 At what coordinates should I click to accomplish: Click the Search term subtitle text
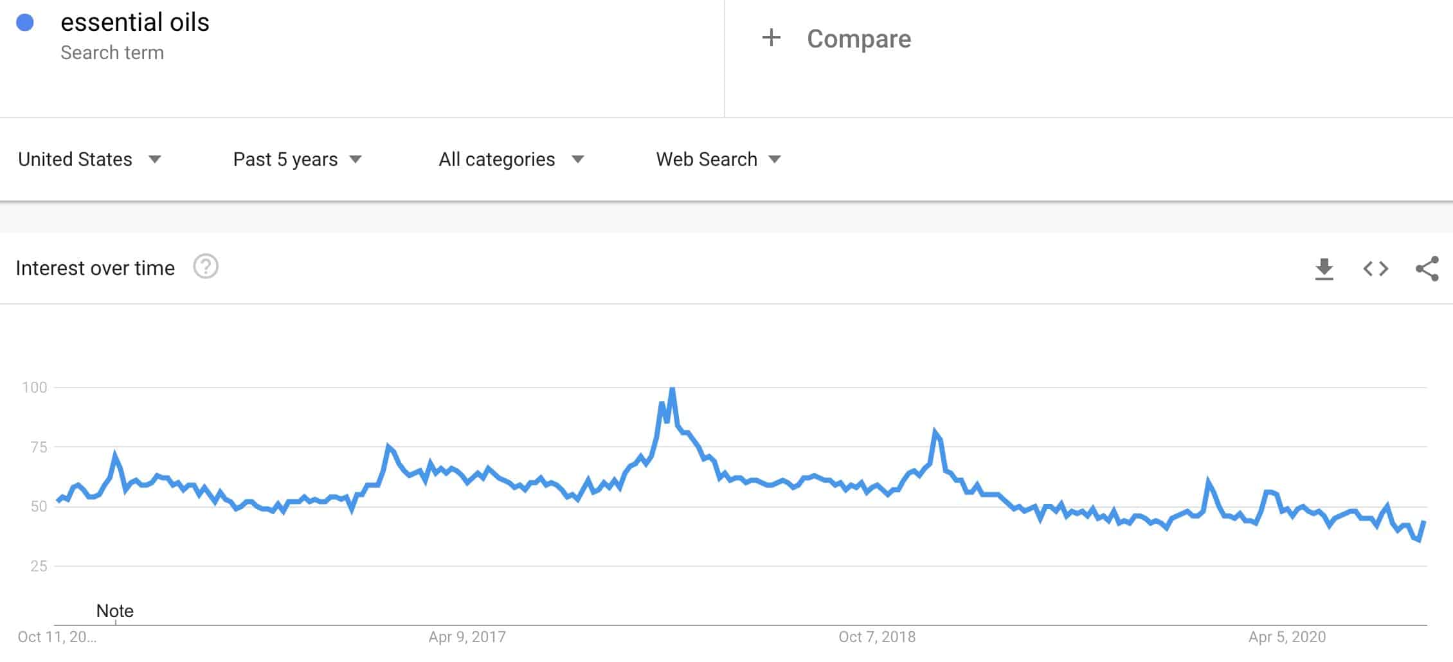pos(112,53)
